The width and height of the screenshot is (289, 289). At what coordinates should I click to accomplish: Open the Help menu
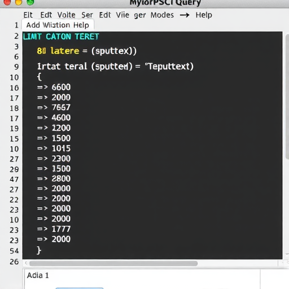coord(204,15)
